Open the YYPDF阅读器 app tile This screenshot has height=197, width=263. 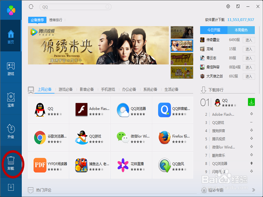pyautogui.click(x=48, y=165)
